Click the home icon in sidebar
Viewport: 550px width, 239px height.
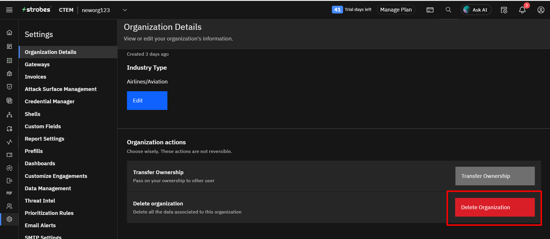(x=9, y=33)
